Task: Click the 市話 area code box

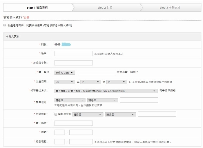Action: click(59, 132)
